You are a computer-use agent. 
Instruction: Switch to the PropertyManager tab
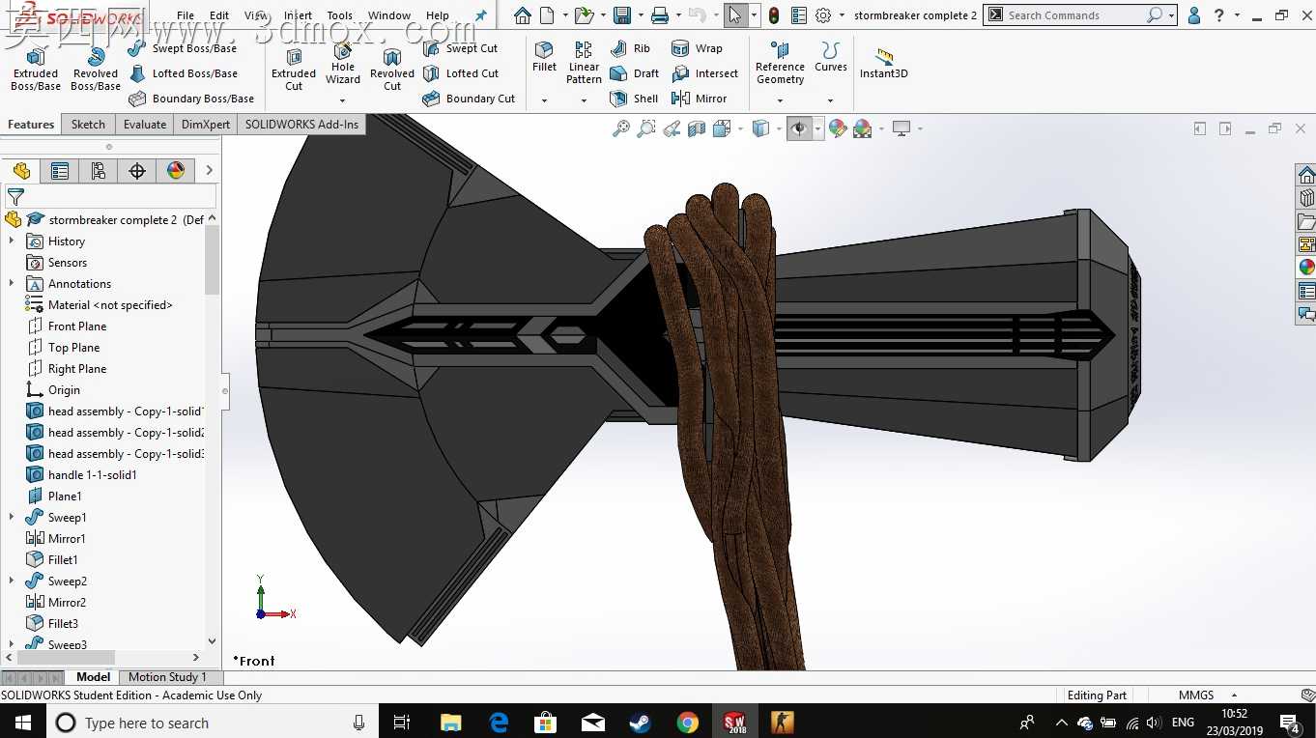click(x=60, y=171)
